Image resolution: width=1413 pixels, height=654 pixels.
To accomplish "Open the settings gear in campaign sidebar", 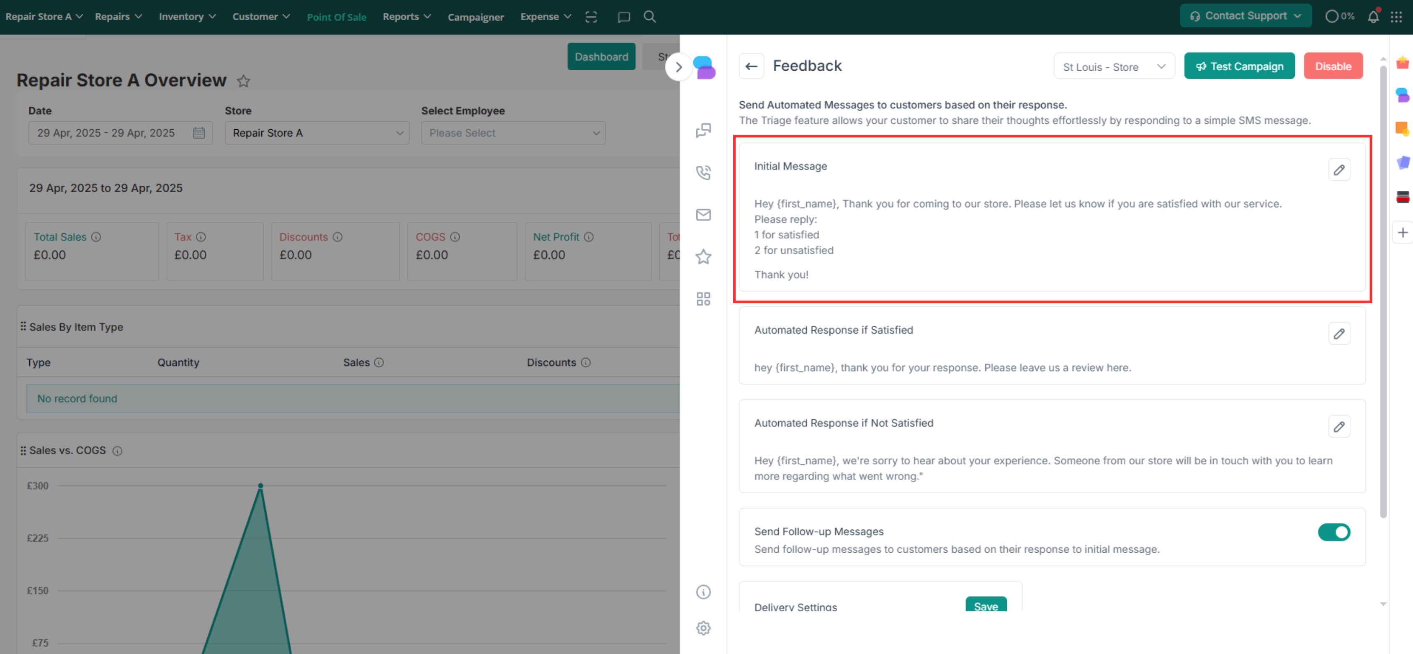I will (703, 628).
